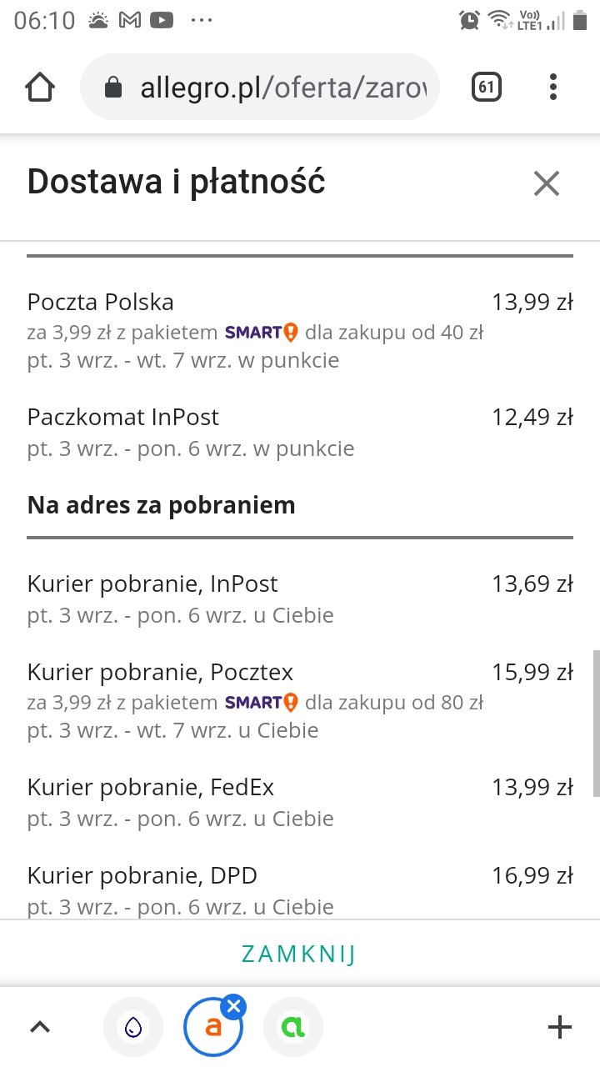The height and width of the screenshot is (1067, 600).
Task: Select the Poczta Polska delivery option
Action: [x=100, y=302]
